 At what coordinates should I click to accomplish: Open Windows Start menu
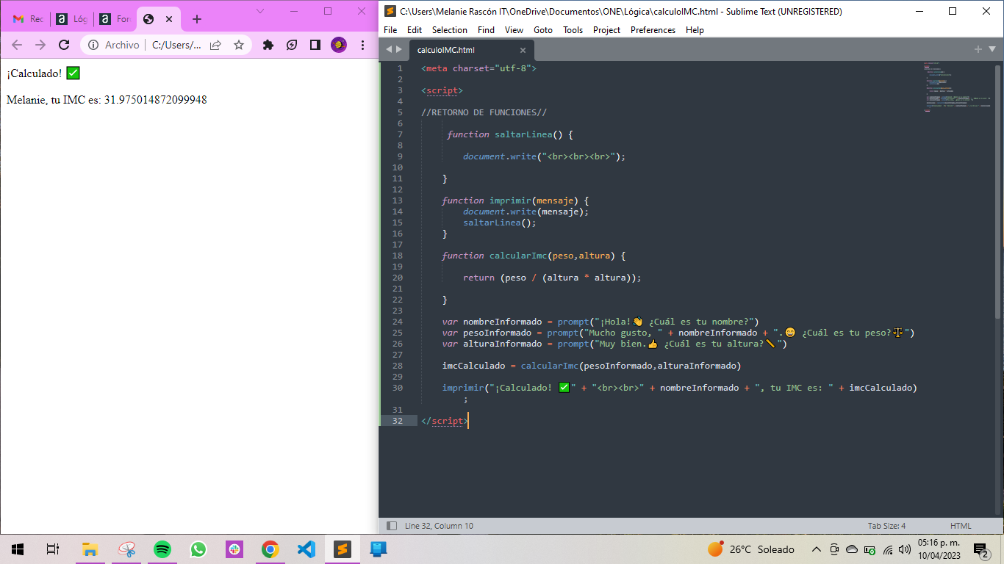18,549
